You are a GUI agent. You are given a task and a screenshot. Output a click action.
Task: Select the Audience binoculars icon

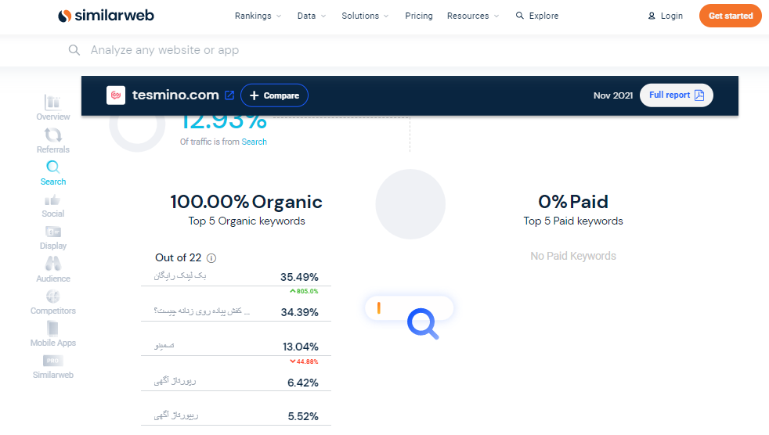[53, 264]
